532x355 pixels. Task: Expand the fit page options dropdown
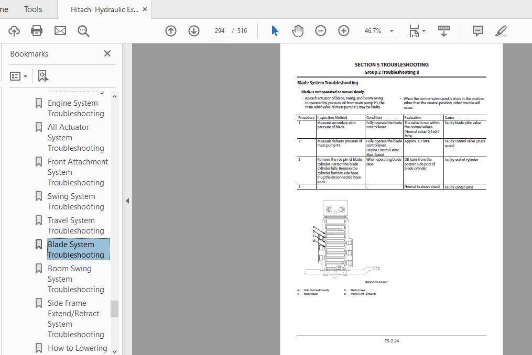pyautogui.click(x=417, y=31)
